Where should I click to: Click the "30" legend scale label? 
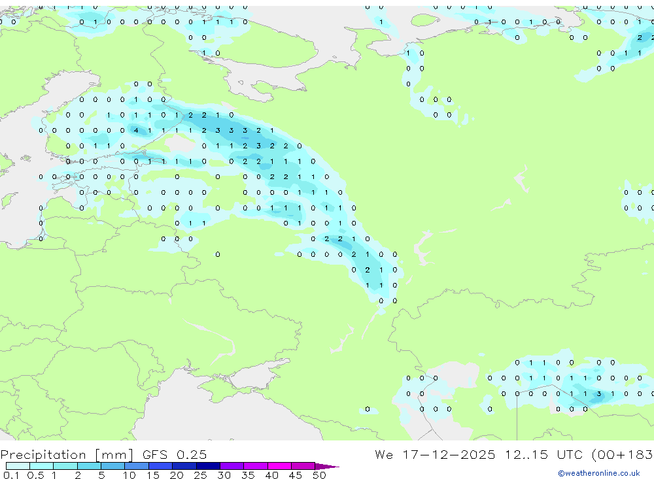pyautogui.click(x=224, y=475)
